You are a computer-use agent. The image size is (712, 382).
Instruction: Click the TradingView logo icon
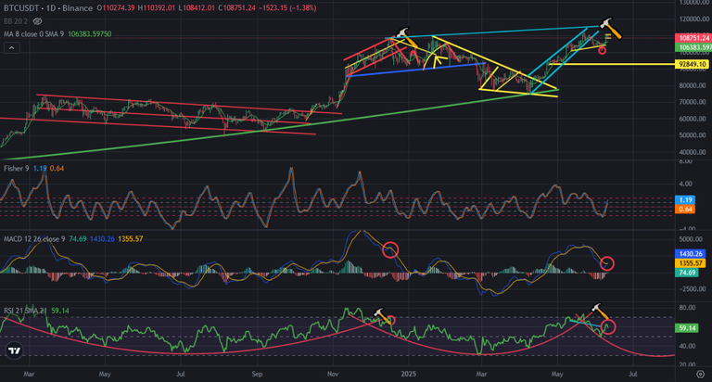point(14,350)
